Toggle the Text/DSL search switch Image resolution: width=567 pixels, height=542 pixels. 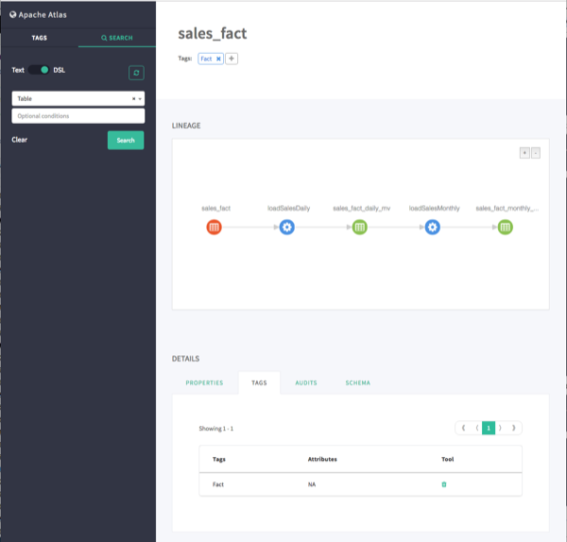[x=39, y=70]
